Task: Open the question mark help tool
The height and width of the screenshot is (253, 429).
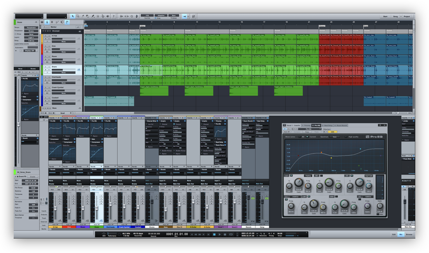Action: point(114,16)
